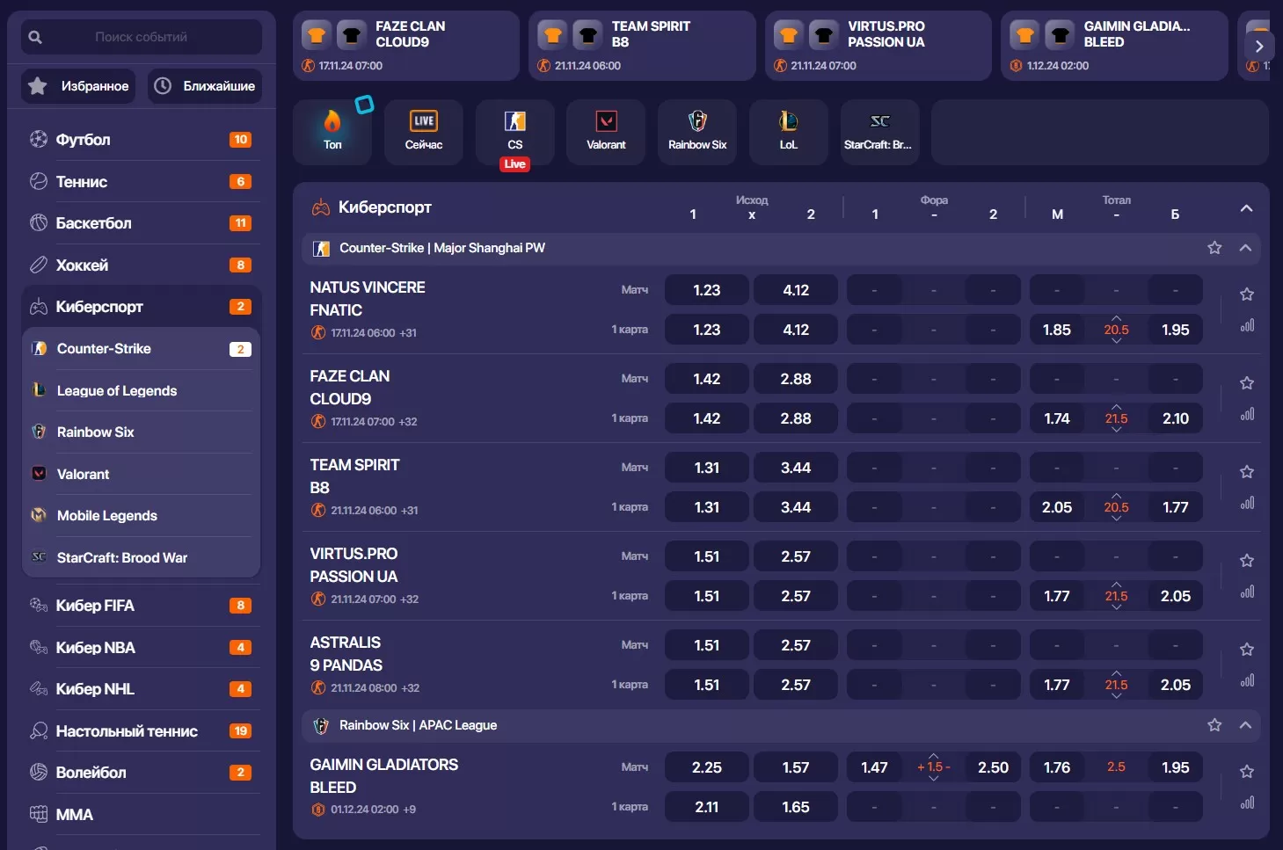Bet on Natus Vincere match odds 1.23
The image size is (1283, 850).
(706, 290)
